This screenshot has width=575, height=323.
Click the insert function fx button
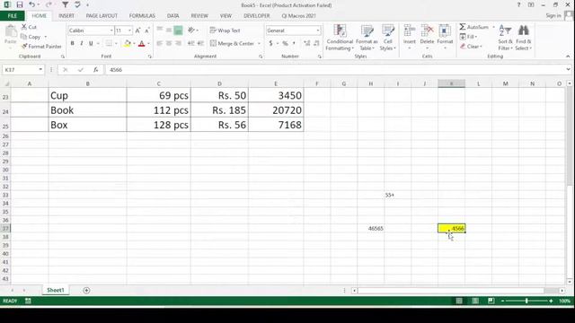tap(95, 70)
